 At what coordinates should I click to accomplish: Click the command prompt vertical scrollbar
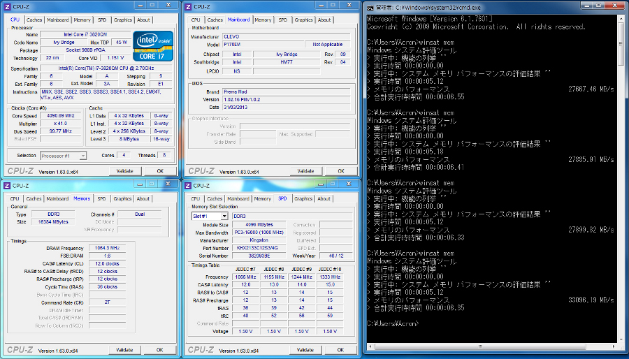(622, 178)
